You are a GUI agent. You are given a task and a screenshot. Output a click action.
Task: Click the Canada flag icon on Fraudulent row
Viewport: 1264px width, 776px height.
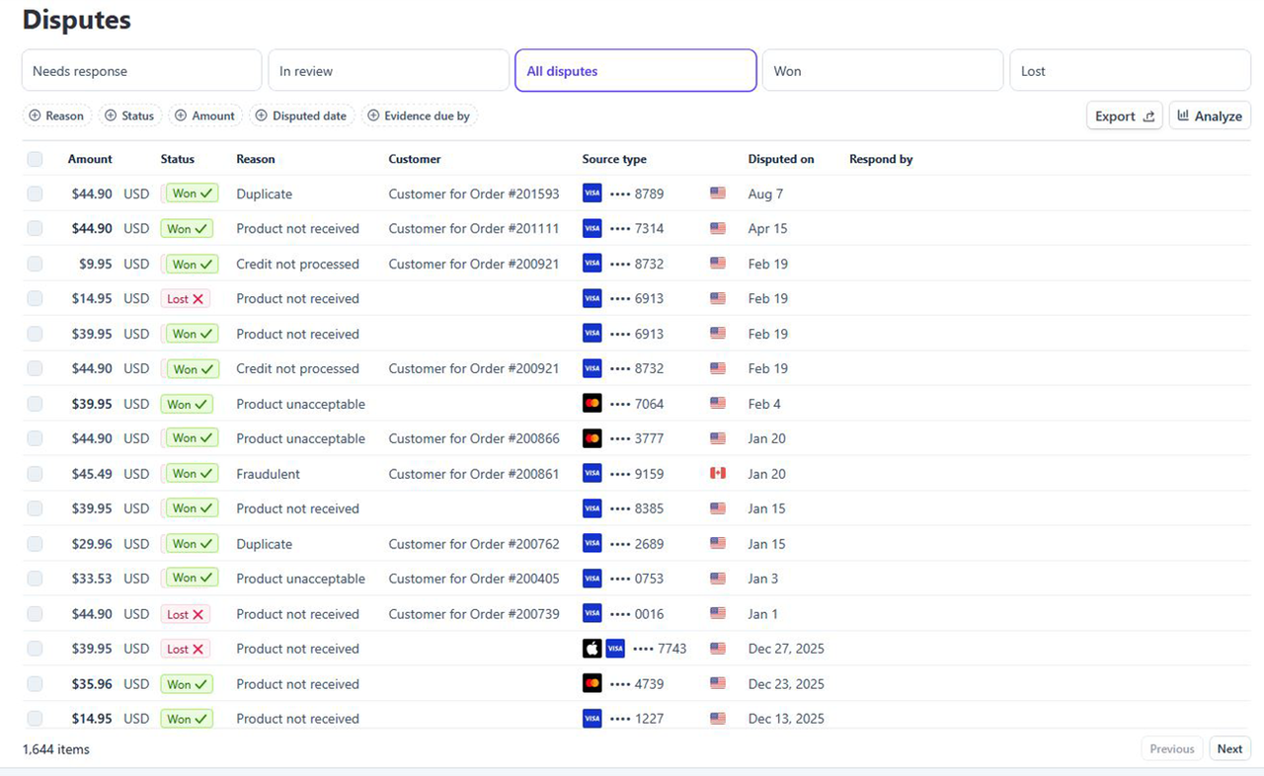click(x=718, y=473)
